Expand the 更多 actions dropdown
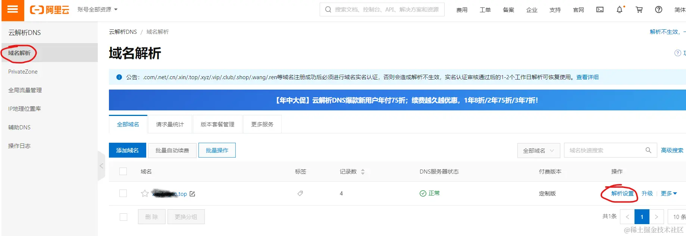Image resolution: width=686 pixels, height=236 pixels. [669, 194]
